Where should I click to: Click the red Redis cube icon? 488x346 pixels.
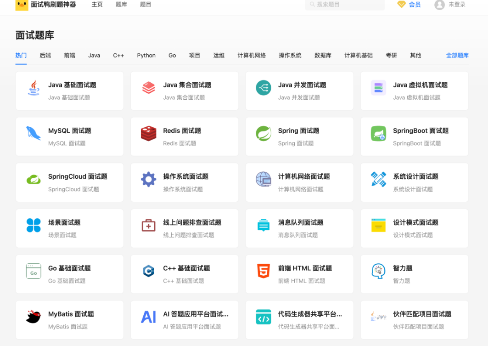[x=148, y=134]
